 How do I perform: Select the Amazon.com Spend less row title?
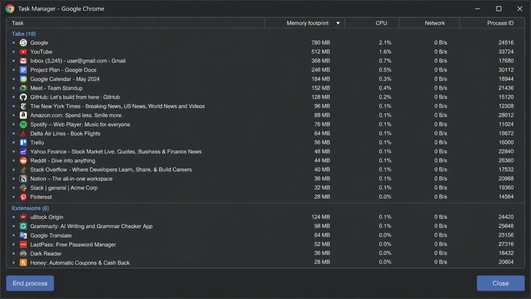pos(77,115)
